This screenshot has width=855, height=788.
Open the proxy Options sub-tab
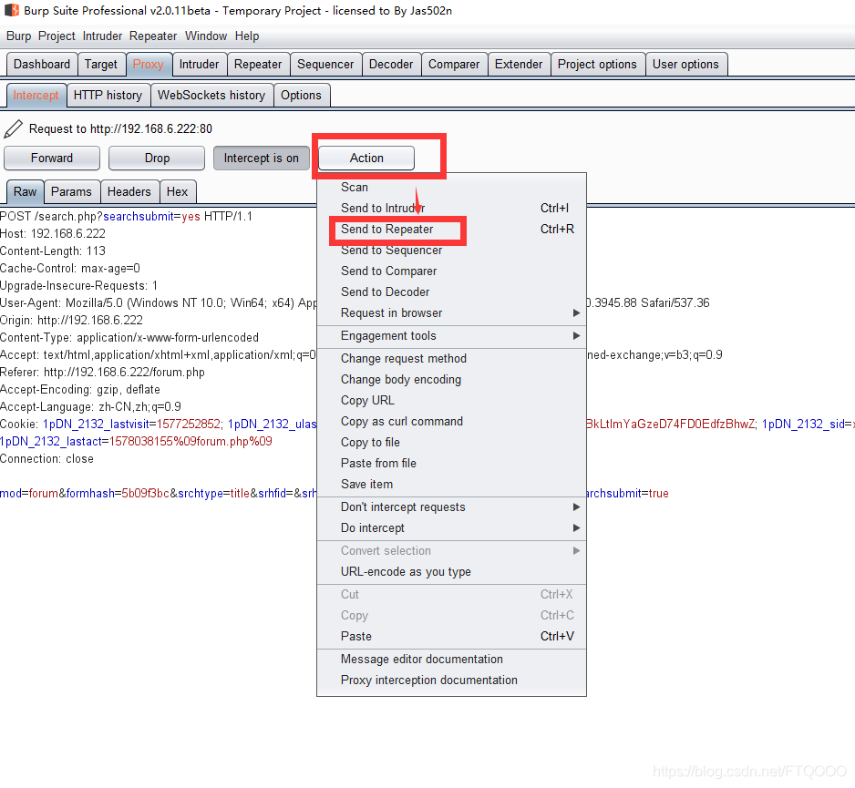[x=301, y=96]
